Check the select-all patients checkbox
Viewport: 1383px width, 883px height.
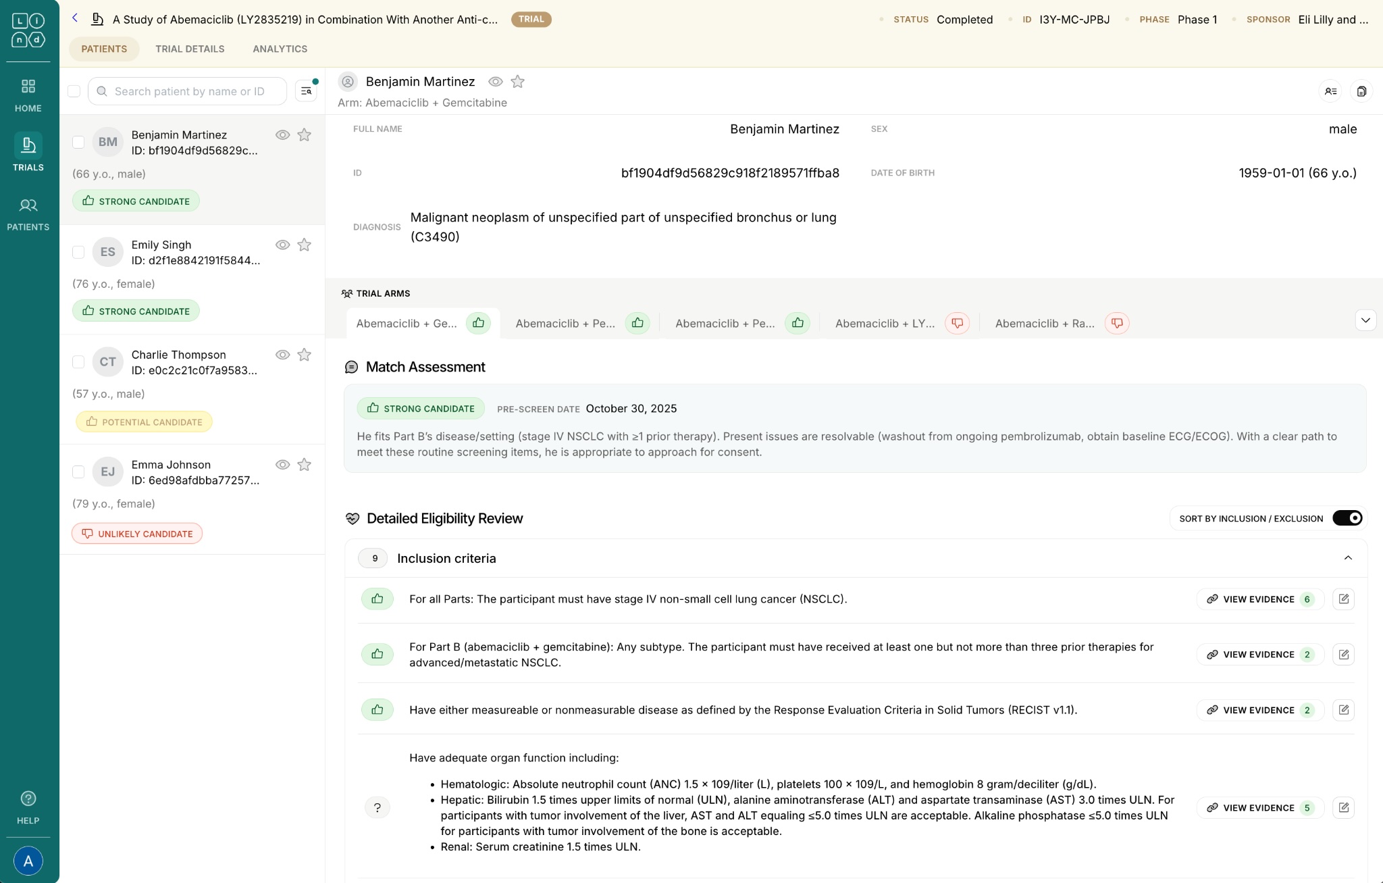(74, 91)
